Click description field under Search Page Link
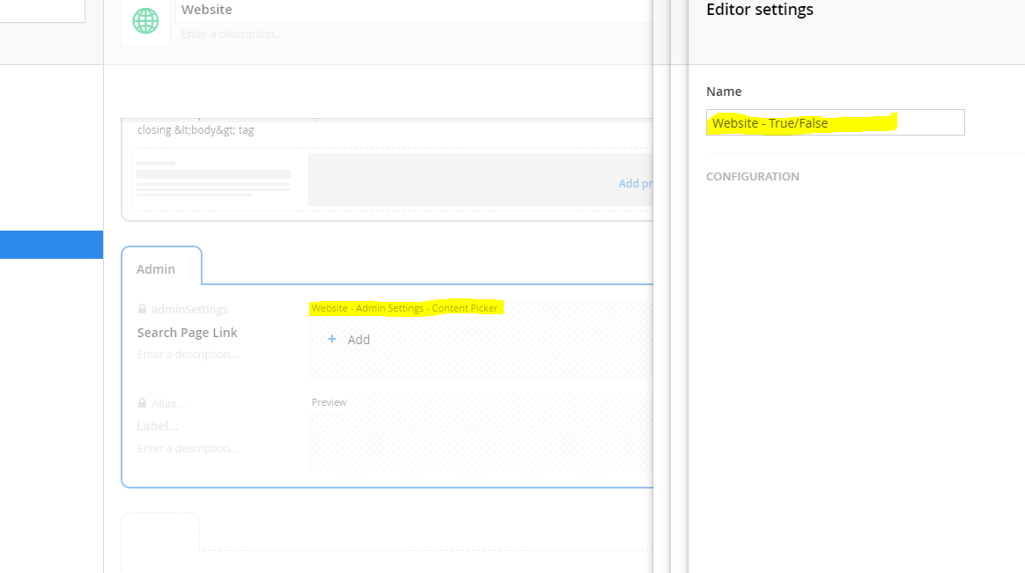Viewport: 1025px width, 573px height. 188,354
